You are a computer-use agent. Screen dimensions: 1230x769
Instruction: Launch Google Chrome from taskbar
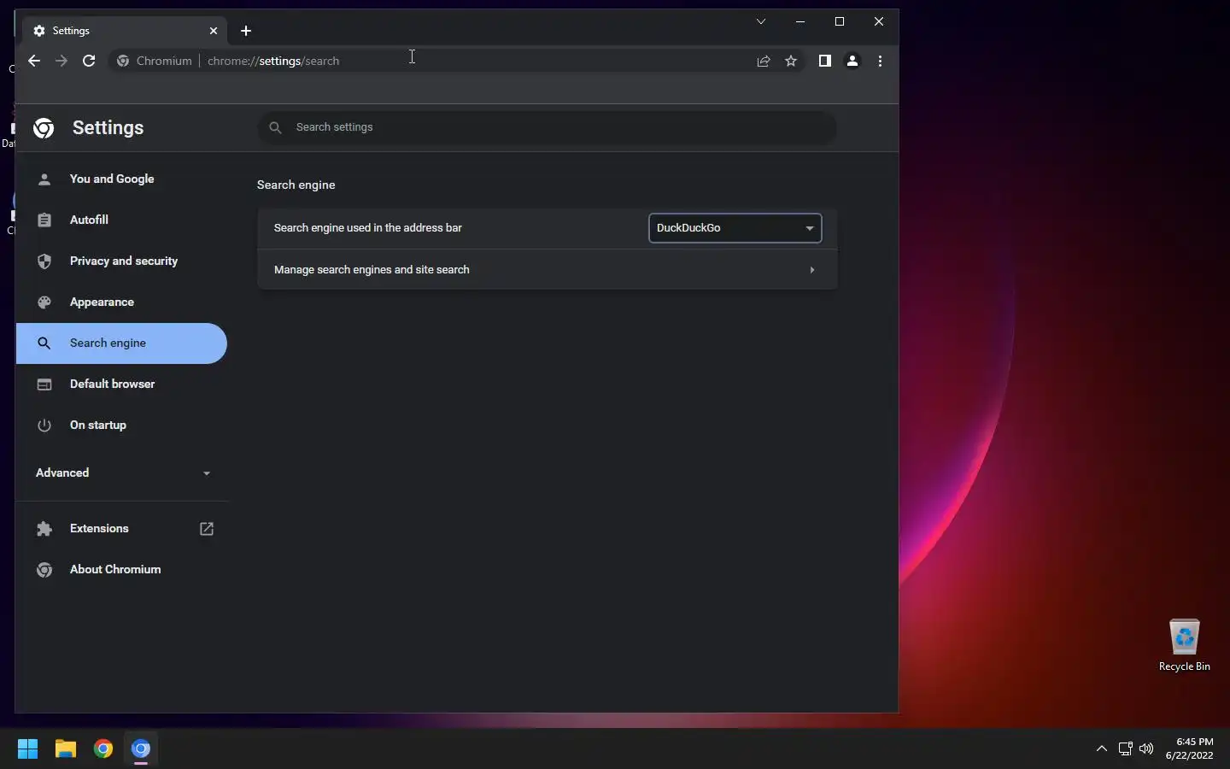pos(103,749)
